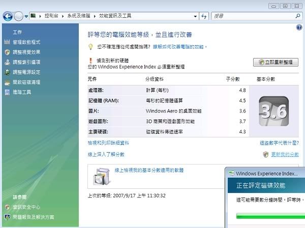Click the icon beside 問題報告及解決方案
The width and height of the screenshot is (305, 228).
[7, 217]
